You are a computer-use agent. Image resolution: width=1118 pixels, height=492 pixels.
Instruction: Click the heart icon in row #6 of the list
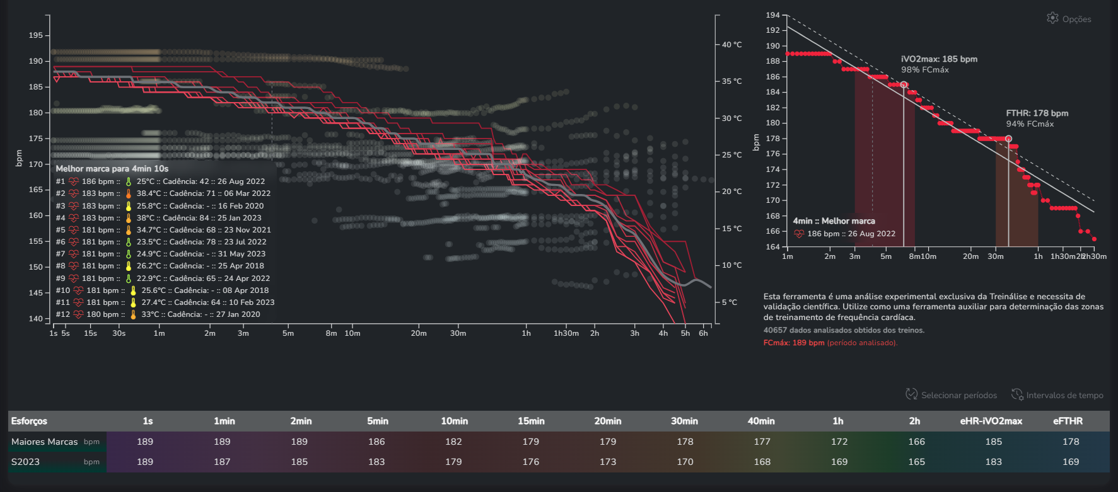74,242
